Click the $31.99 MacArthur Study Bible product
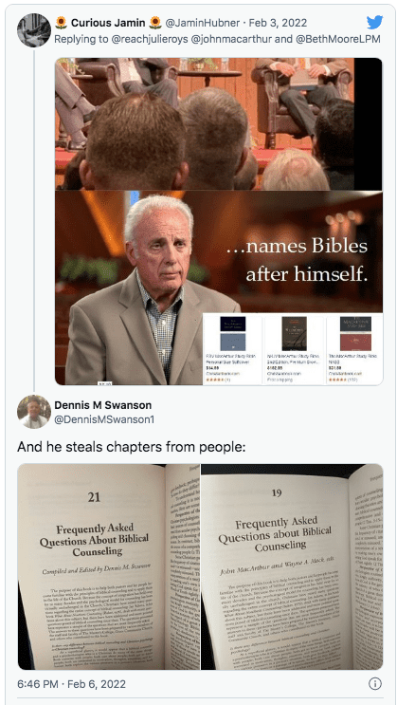This screenshot has width=397, height=705. [354, 349]
